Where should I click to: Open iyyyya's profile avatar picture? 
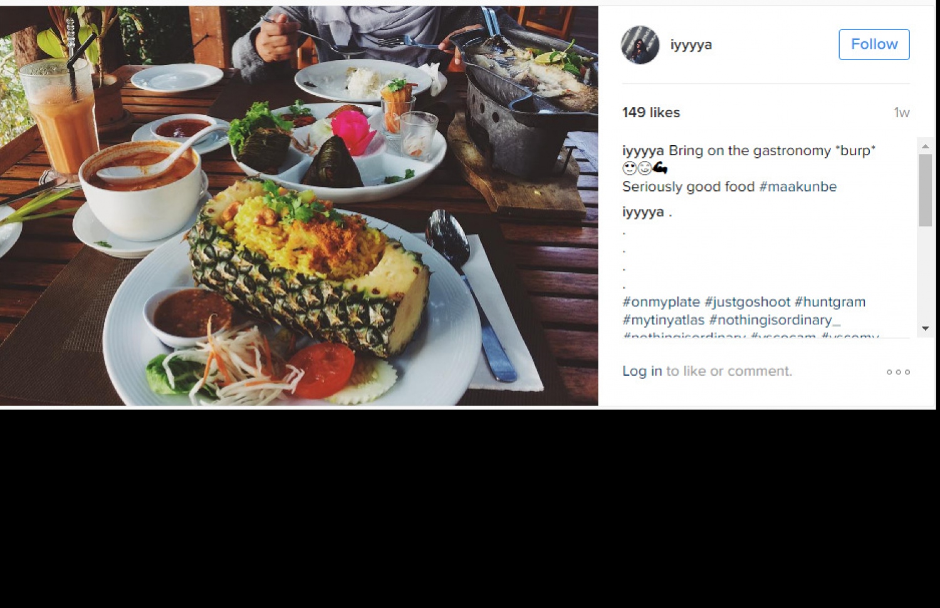coord(640,44)
